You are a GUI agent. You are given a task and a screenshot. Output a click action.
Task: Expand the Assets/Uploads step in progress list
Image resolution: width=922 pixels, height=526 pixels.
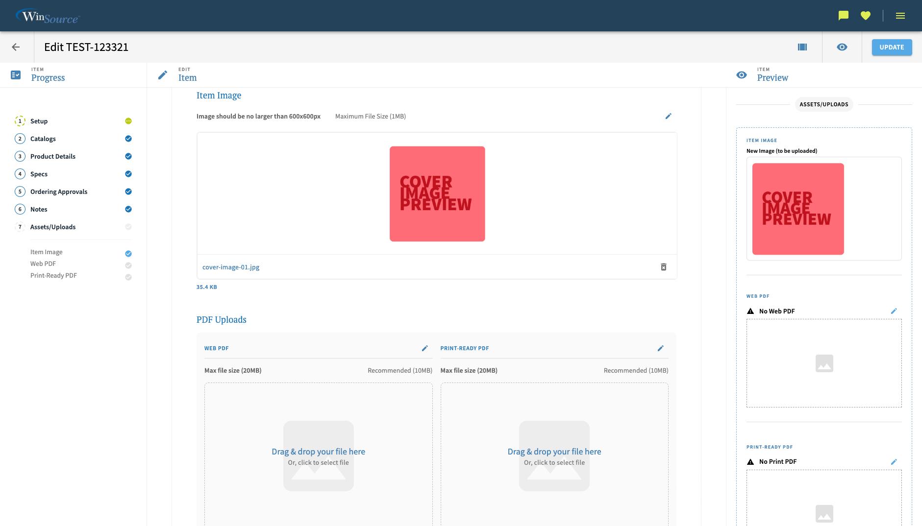pyautogui.click(x=53, y=227)
